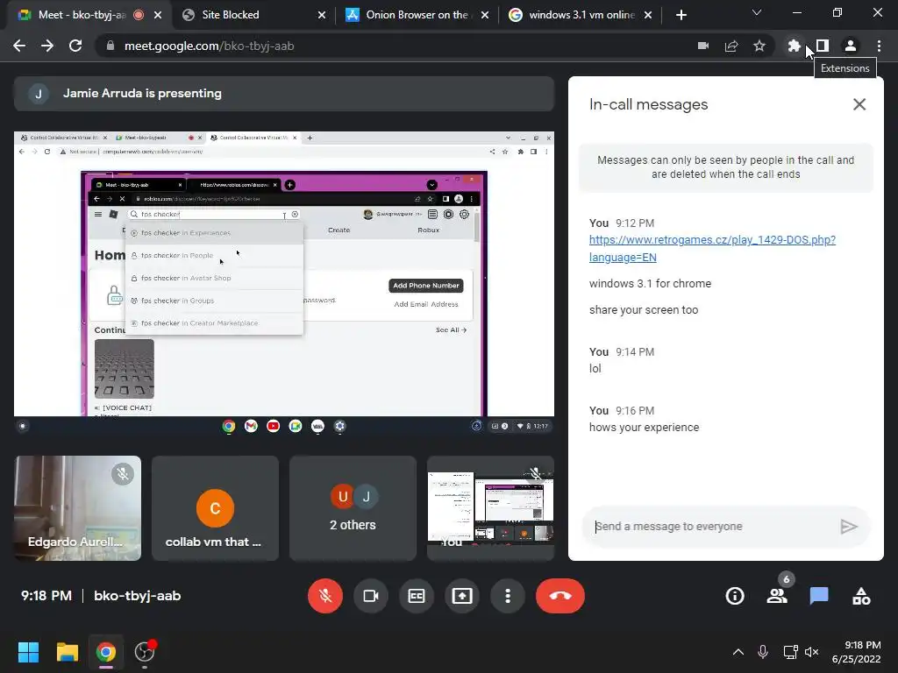View site information lock icon
This screenshot has height=673, width=898.
click(x=110, y=46)
